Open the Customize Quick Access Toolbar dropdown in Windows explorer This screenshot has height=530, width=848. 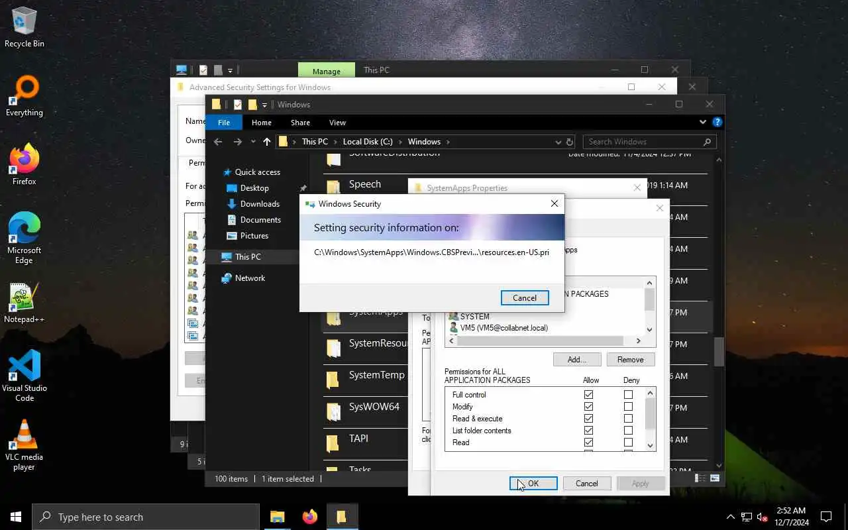click(264, 105)
